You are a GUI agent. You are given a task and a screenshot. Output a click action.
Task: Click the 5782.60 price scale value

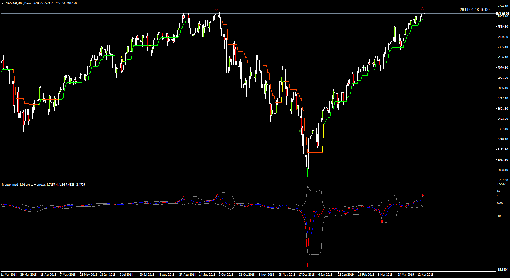pyautogui.click(x=503, y=180)
